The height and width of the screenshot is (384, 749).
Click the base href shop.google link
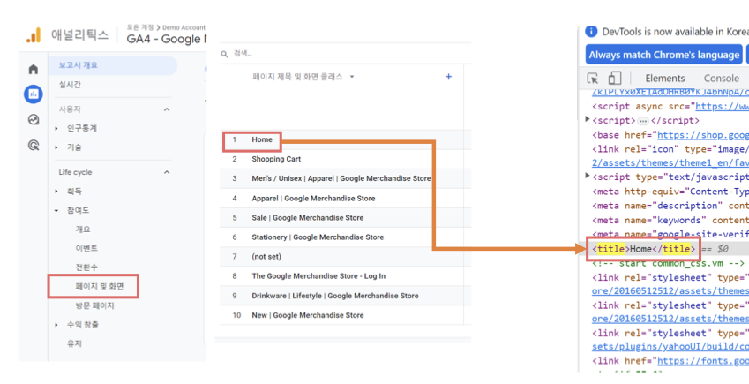pos(703,135)
